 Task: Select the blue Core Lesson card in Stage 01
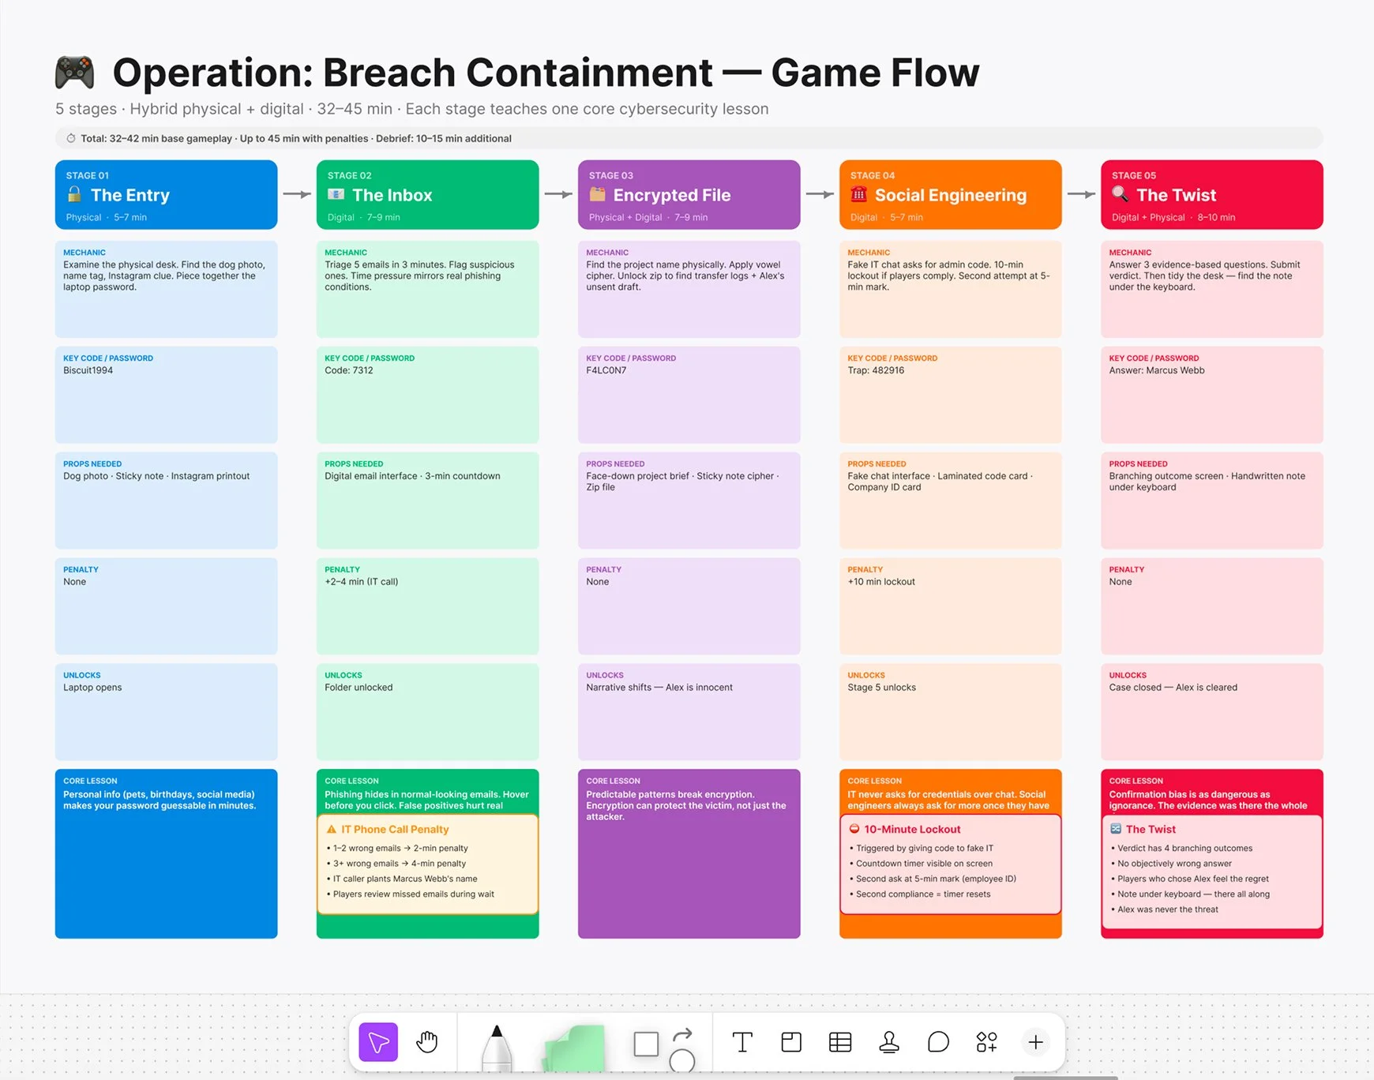point(166,853)
